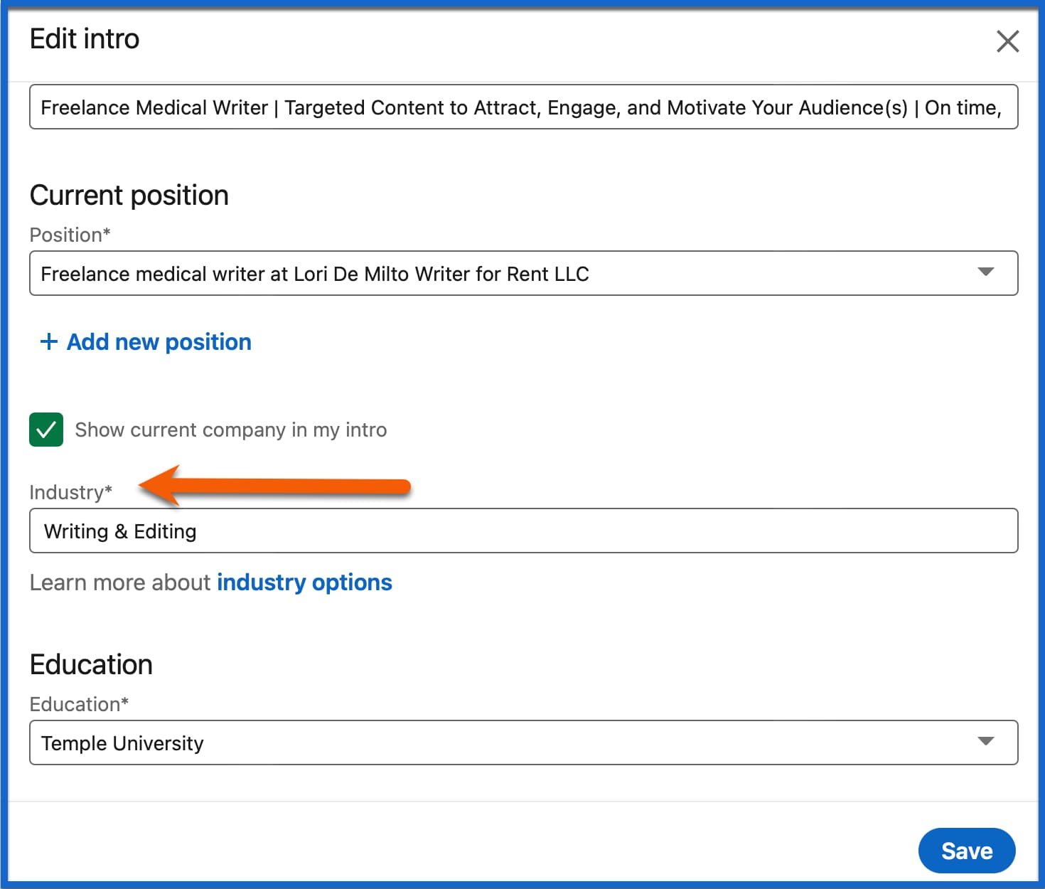This screenshot has width=1045, height=889.
Task: Click the Education section heading
Action: (x=91, y=664)
